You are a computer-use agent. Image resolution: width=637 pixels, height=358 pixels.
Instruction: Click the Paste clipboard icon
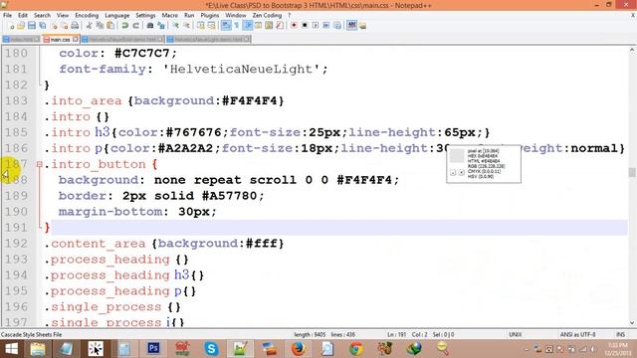click(x=110, y=26)
